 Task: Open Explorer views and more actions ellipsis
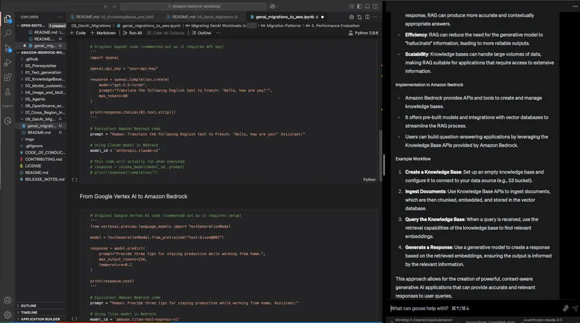tap(60, 17)
